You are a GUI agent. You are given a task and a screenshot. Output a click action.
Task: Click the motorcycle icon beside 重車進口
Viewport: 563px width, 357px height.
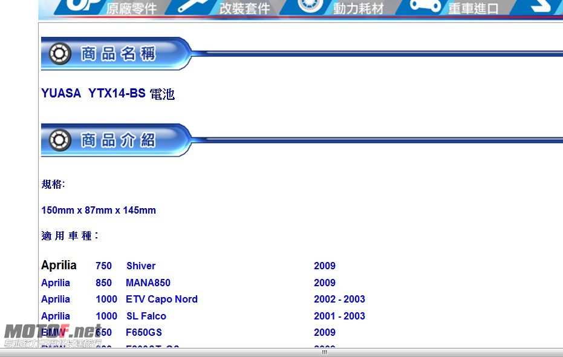click(x=426, y=5)
